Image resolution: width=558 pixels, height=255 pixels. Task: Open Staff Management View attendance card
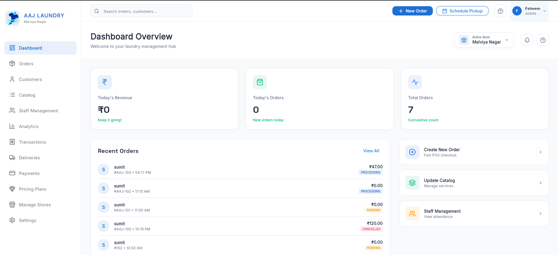[x=474, y=214]
